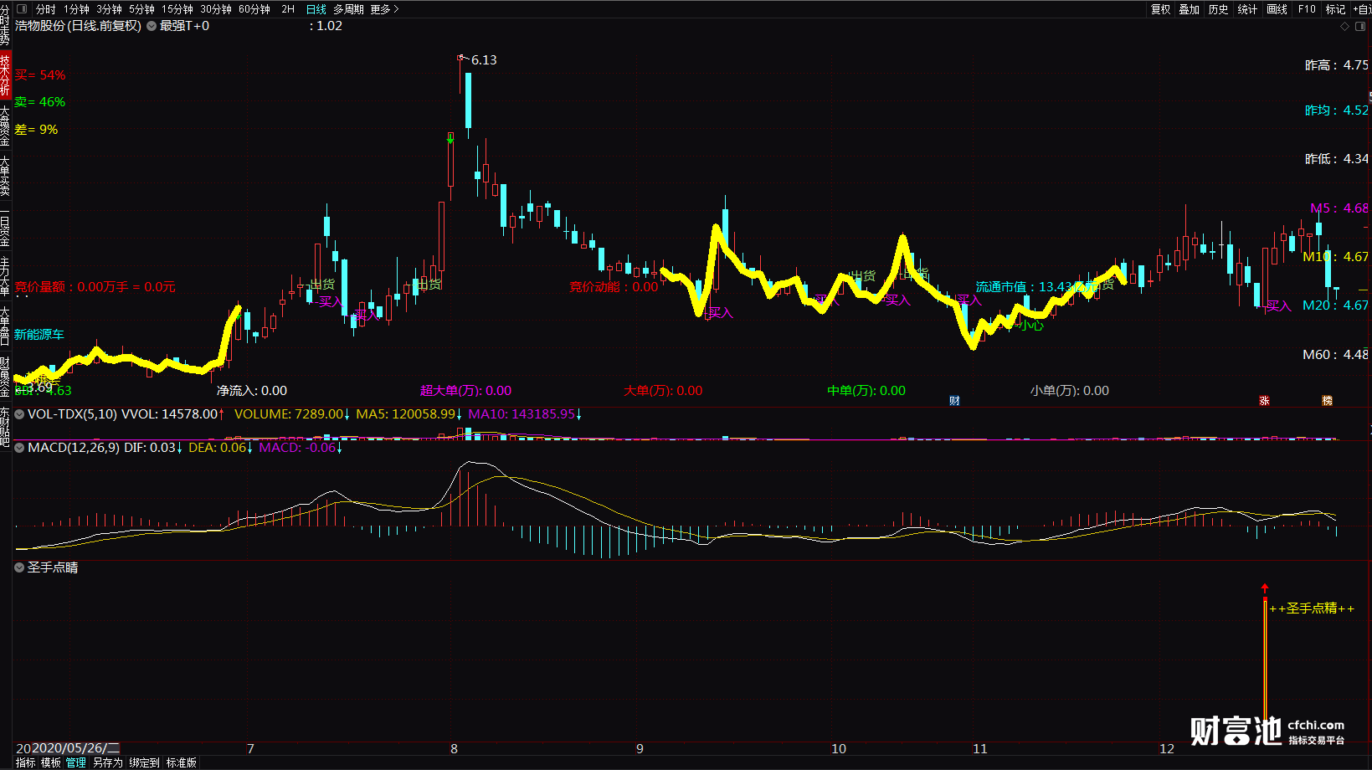The width and height of the screenshot is (1372, 770).
Task: Click the orange 榜 event marker
Action: click(x=1327, y=401)
